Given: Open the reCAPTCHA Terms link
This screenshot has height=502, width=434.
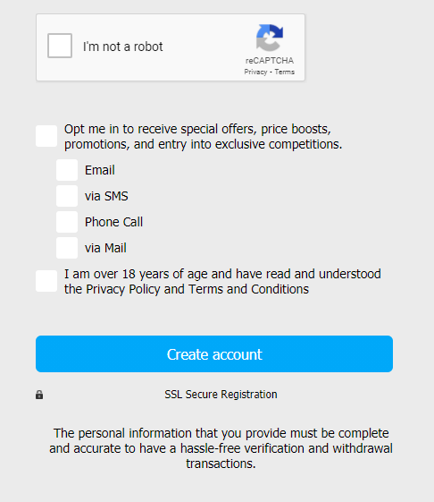Looking at the screenshot, I should (285, 72).
